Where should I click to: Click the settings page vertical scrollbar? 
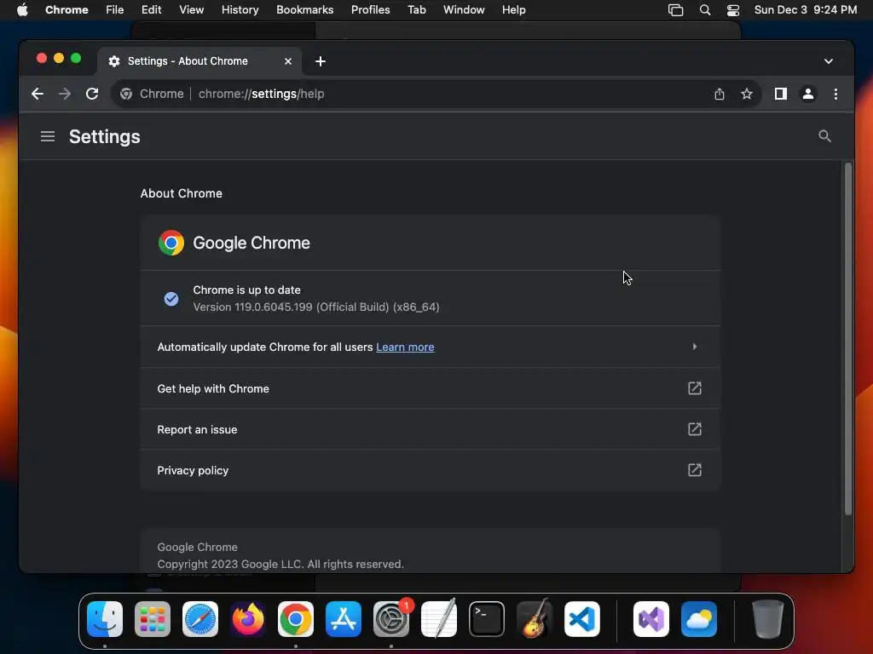[848, 339]
